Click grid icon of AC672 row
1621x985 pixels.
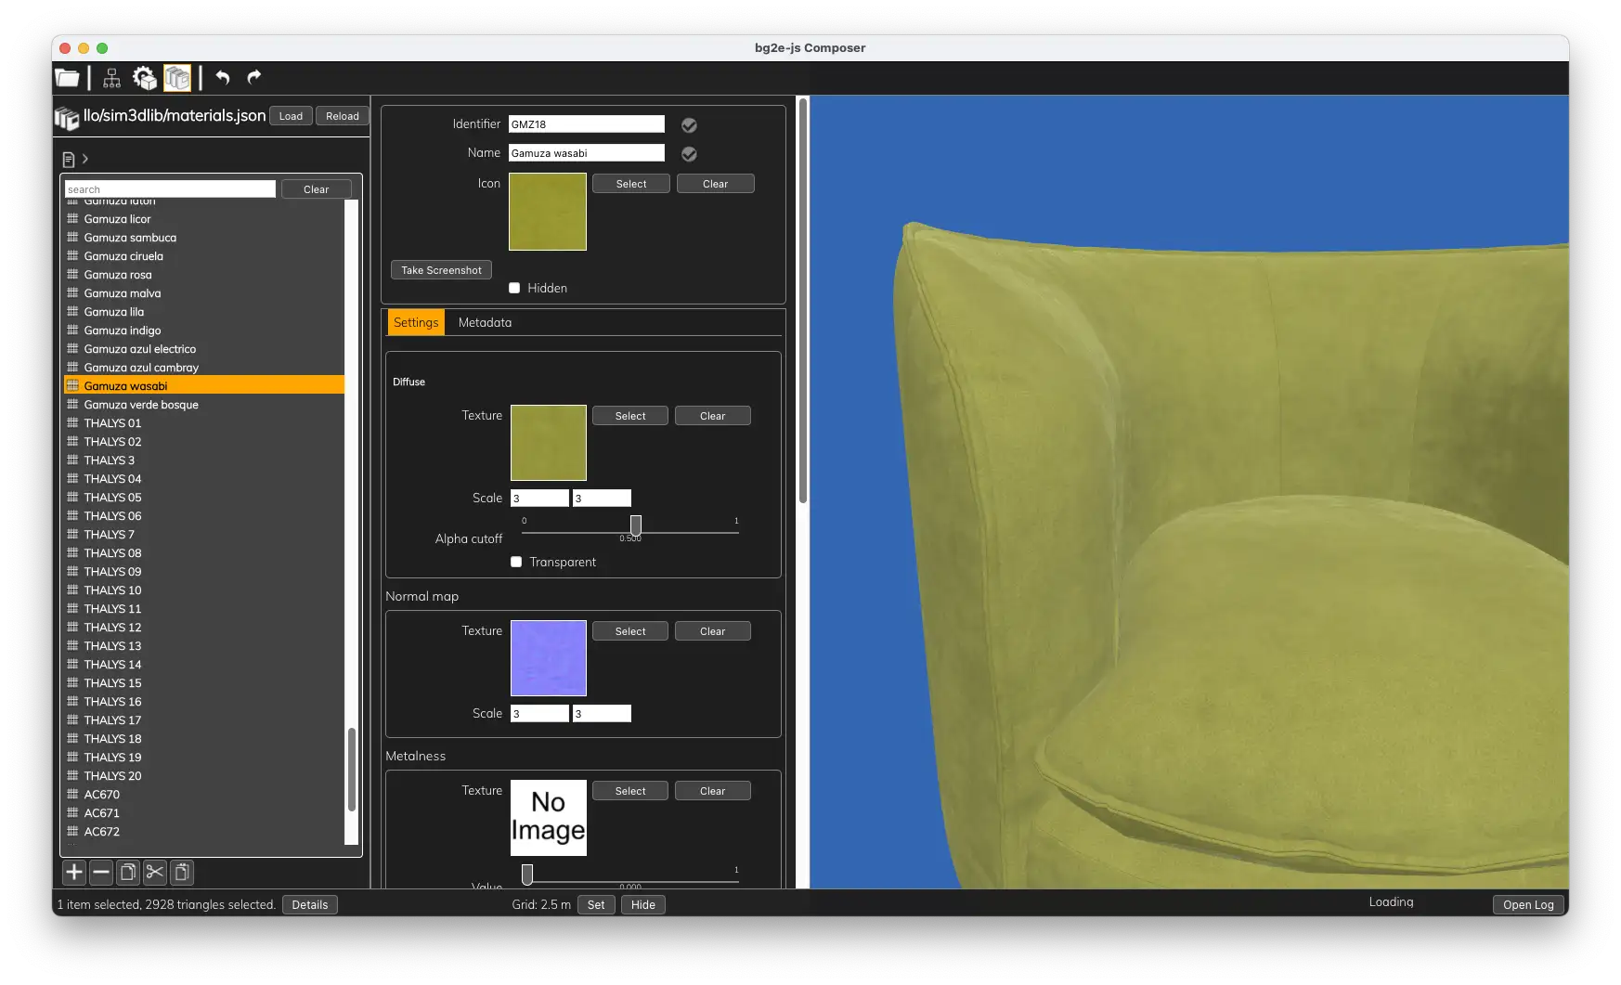coord(72,832)
